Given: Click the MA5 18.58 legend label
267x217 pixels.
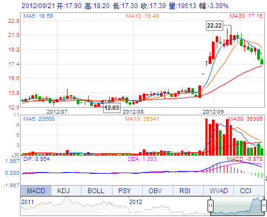Looking at the screenshot, I should click(x=38, y=16).
